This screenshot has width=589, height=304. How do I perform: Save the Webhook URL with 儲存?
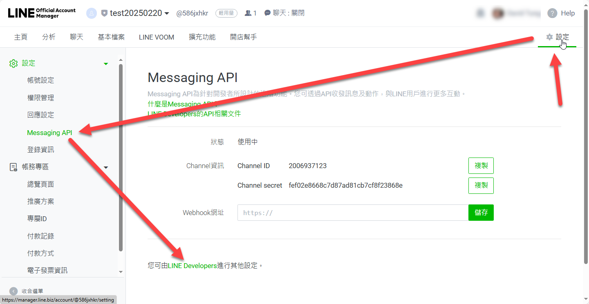point(481,213)
